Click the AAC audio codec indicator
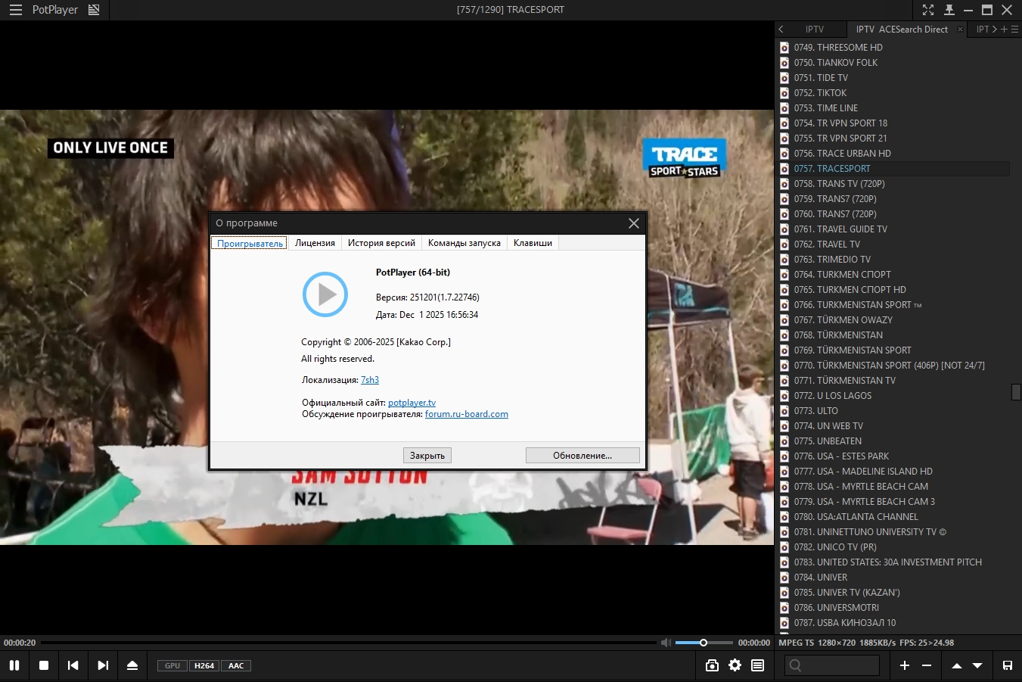 coord(236,666)
